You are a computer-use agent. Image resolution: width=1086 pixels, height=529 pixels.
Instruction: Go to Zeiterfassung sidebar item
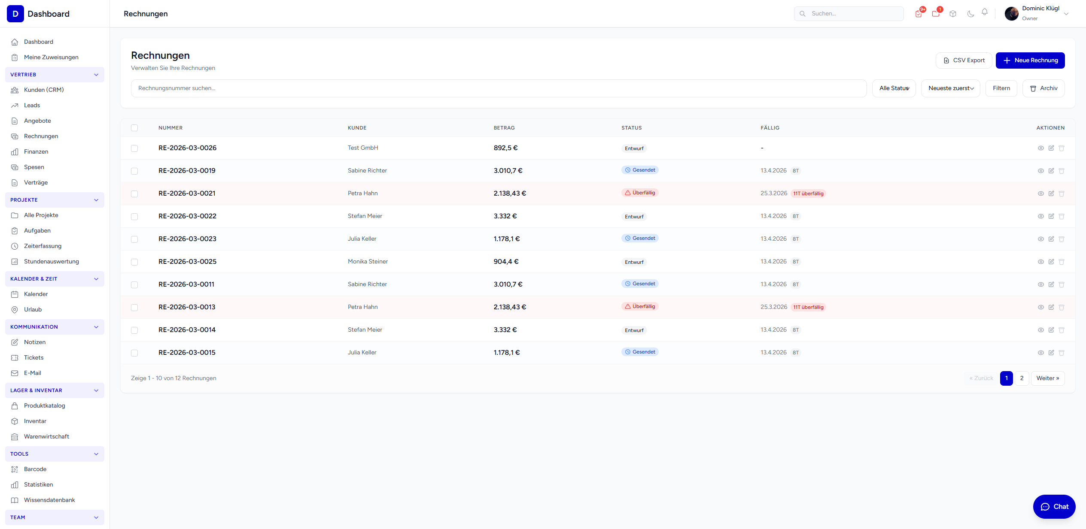click(43, 246)
